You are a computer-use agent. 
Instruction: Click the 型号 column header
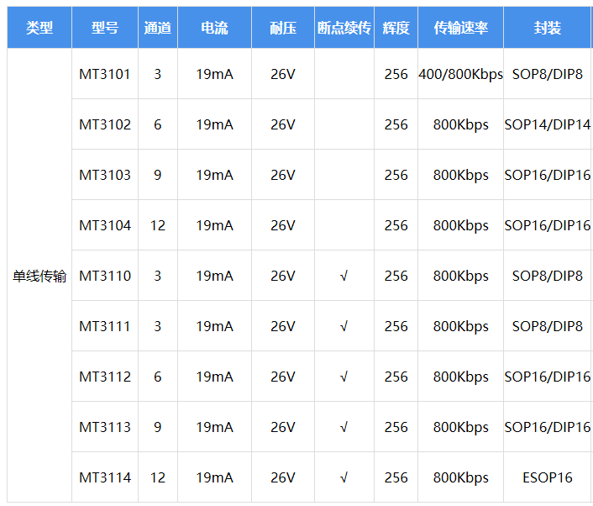(105, 28)
